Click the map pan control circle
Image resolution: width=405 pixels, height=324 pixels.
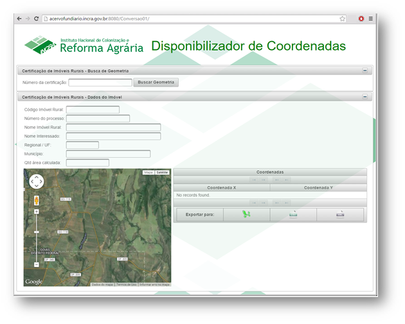point(37,182)
